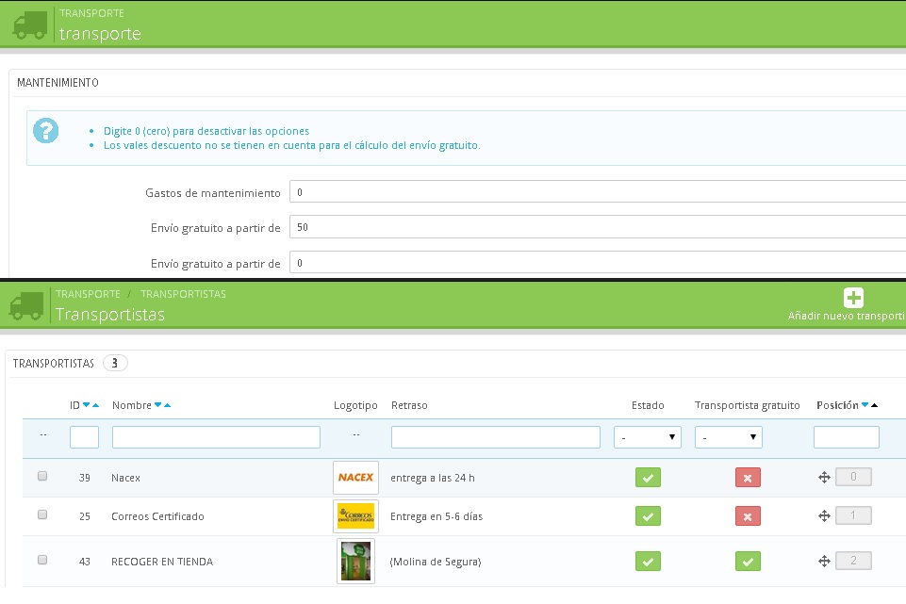Click the RECOGER EN TIENDA position box
The image size is (906, 604).
click(x=853, y=561)
